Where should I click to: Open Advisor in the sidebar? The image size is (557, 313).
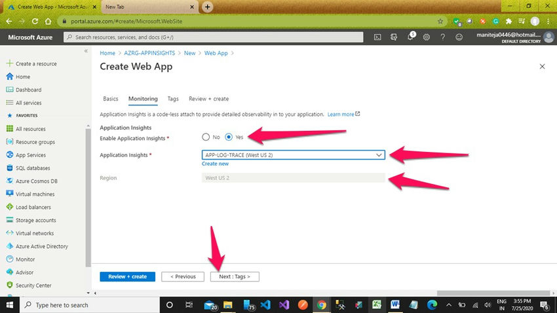pyautogui.click(x=24, y=272)
